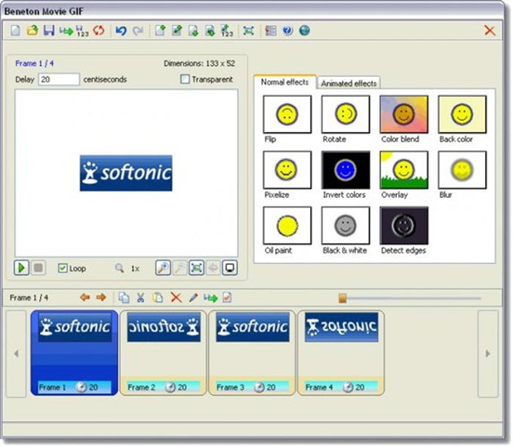The width and height of the screenshot is (513, 447).
Task: Apply the Back color effect
Action: coord(462,114)
